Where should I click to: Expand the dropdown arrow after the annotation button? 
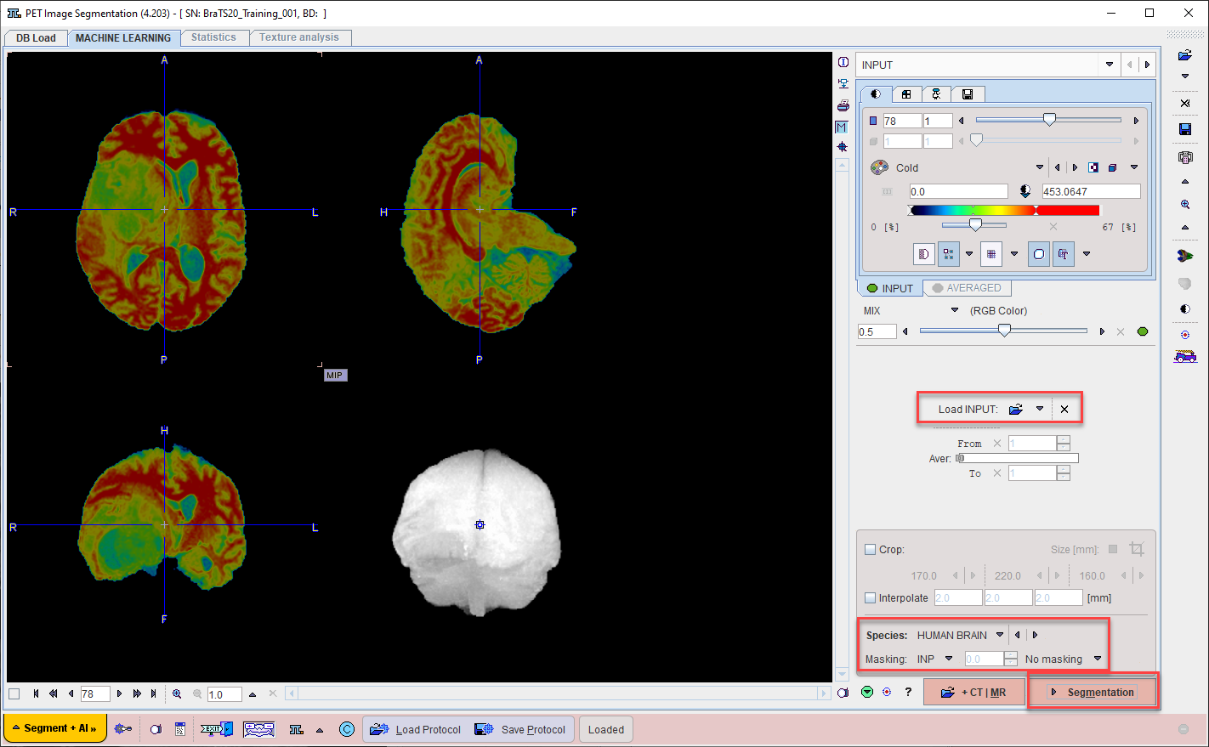point(1086,254)
